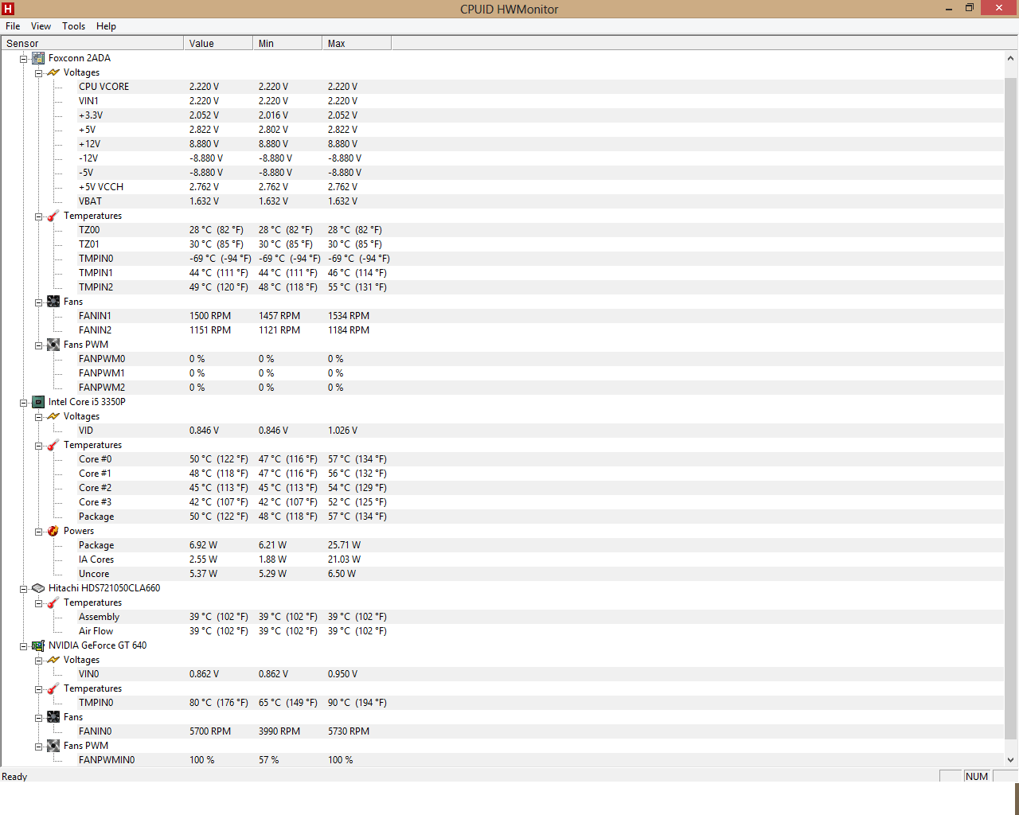Select the VID voltage row
Image resolution: width=1019 pixels, height=815 pixels.
pyautogui.click(x=503, y=431)
